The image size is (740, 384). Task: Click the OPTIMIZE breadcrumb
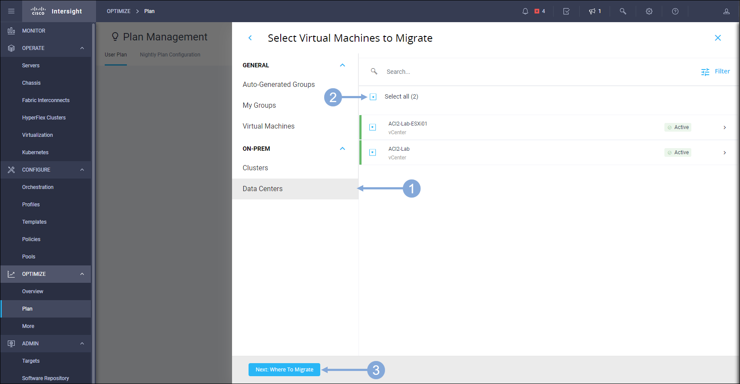[x=119, y=11]
